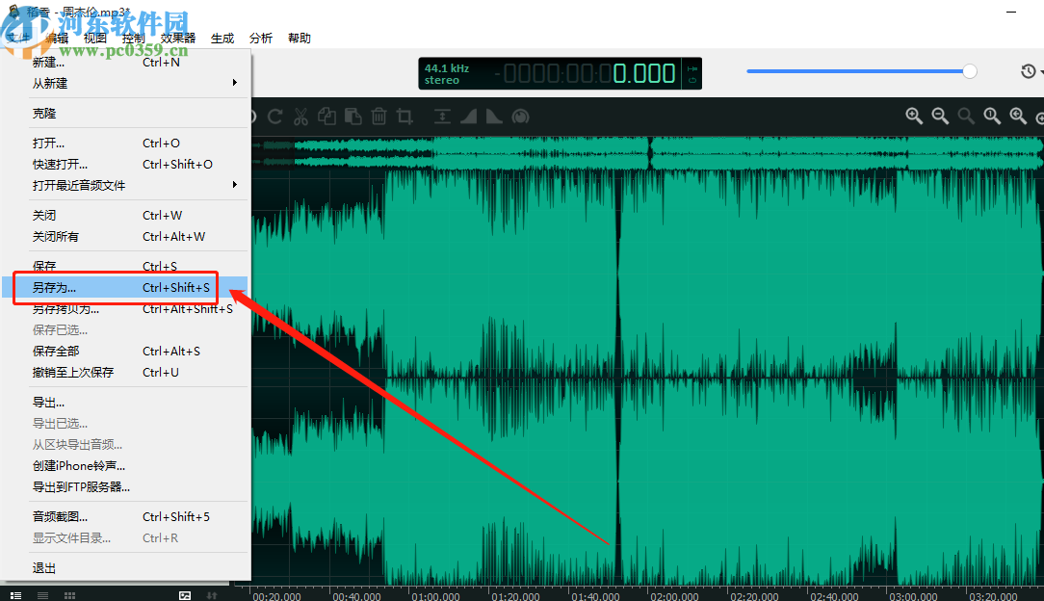Choose 打开... menu entry
Viewport: 1044px width, 601px height.
click(125, 144)
